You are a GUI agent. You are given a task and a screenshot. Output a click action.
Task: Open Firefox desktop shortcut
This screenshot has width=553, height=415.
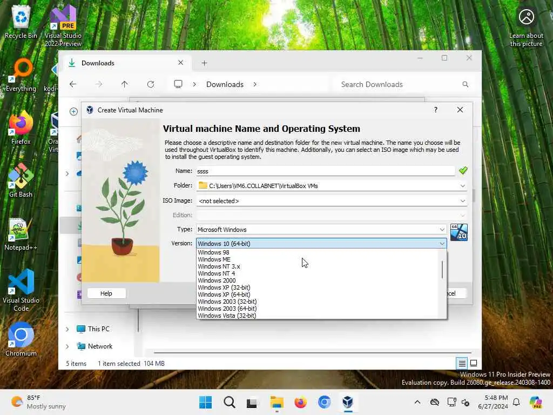click(21, 128)
